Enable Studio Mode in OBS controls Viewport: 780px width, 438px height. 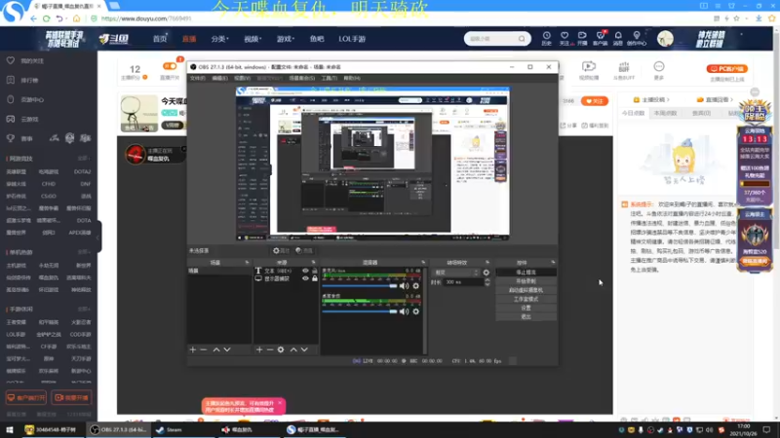(526, 299)
